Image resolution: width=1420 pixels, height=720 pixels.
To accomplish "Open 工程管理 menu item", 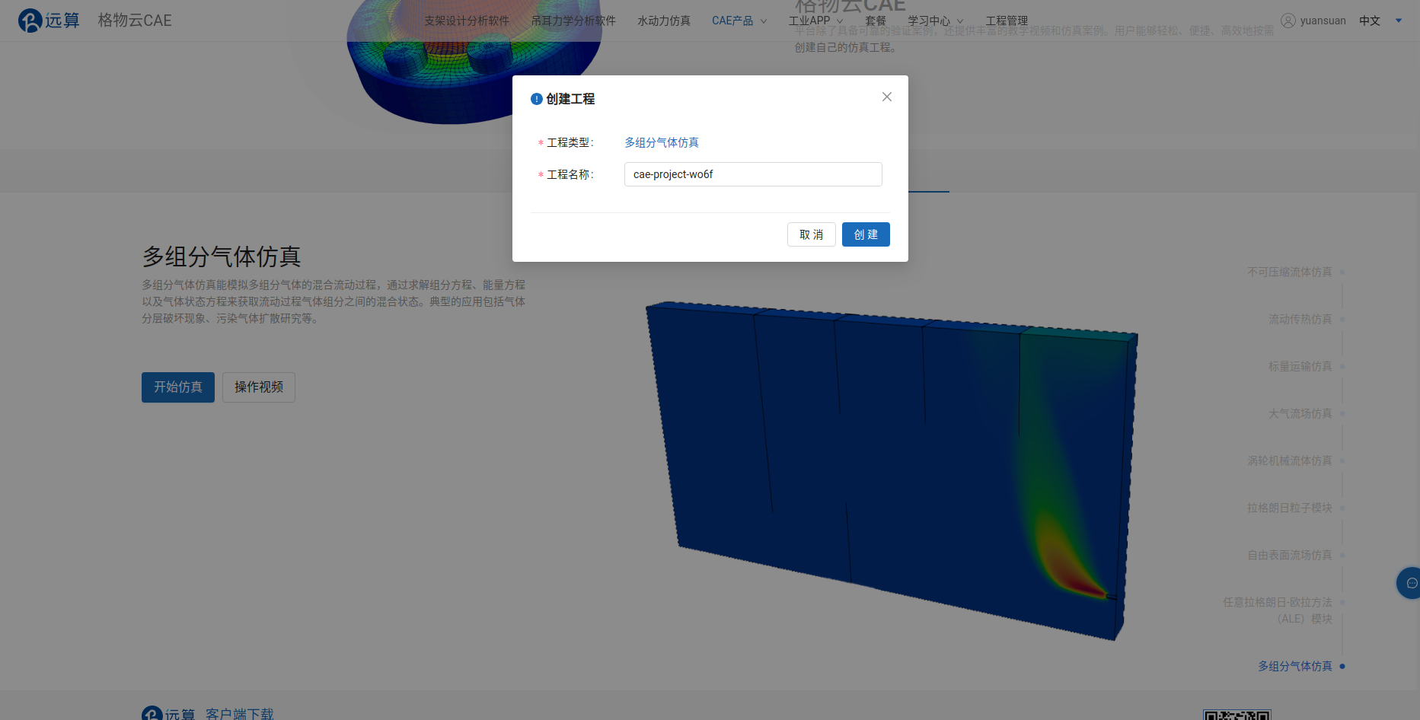I will [1007, 21].
